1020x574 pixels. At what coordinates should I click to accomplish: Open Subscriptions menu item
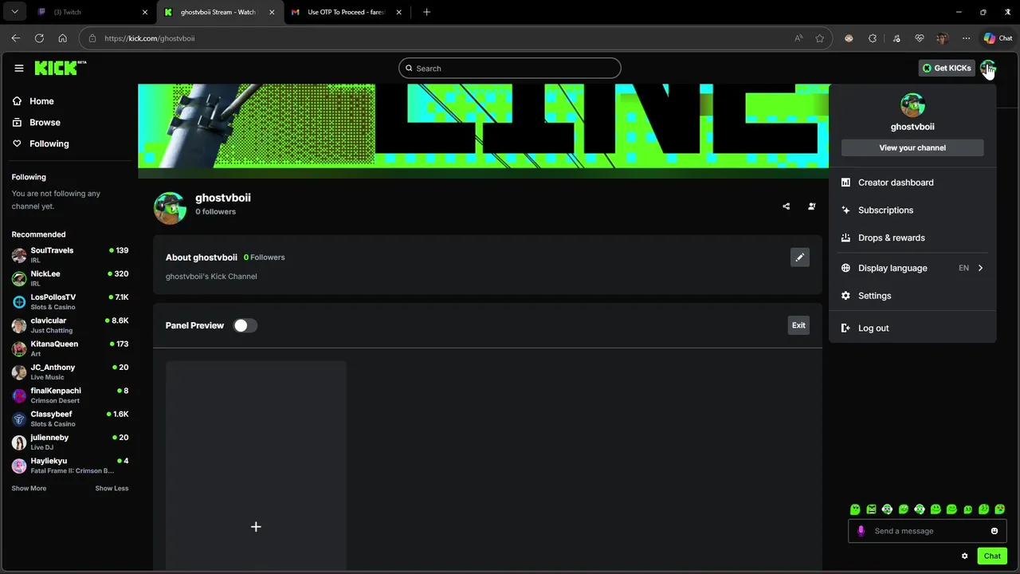coord(912,210)
